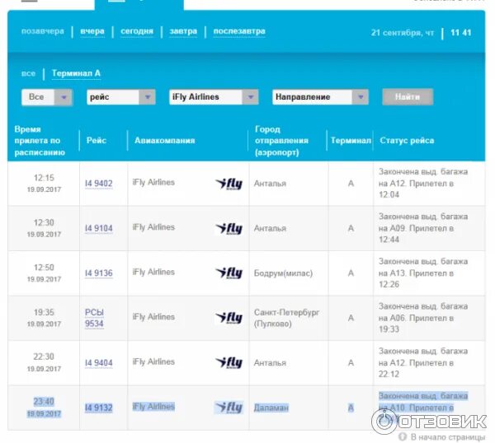495x443 pixels.
Task: Click the 'Найти' search button
Action: click(x=408, y=97)
